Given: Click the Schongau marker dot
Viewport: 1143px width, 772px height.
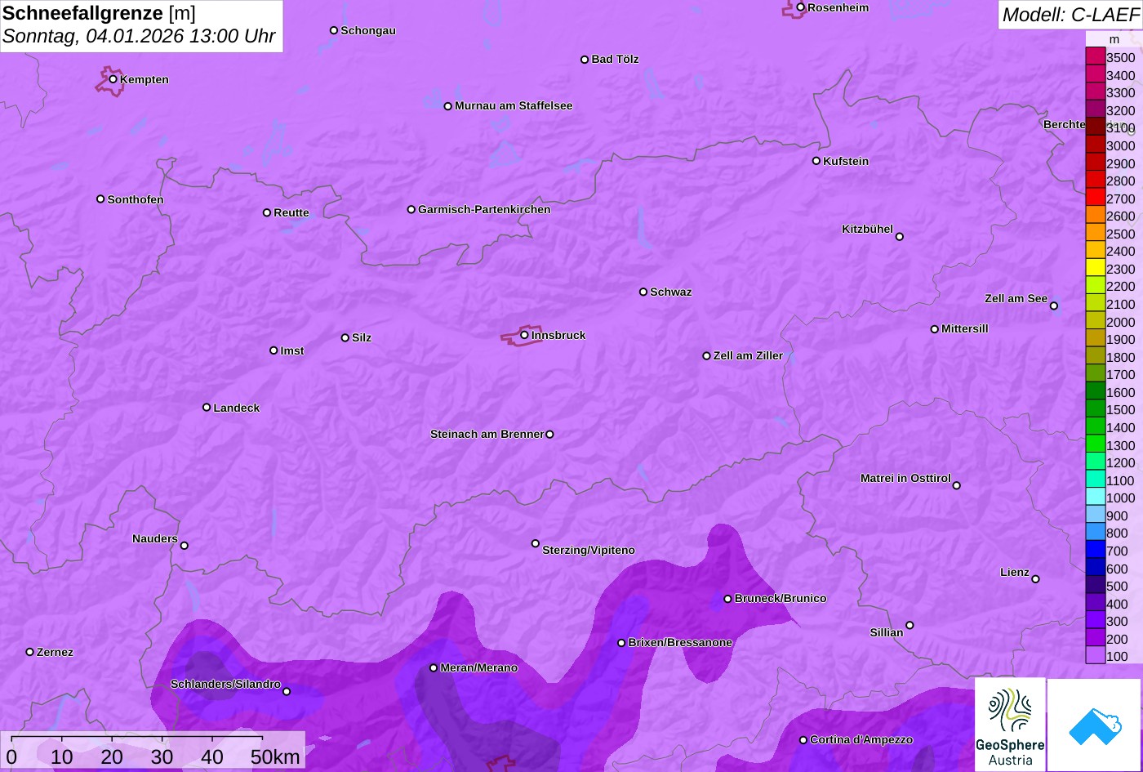Looking at the screenshot, I should point(334,30).
